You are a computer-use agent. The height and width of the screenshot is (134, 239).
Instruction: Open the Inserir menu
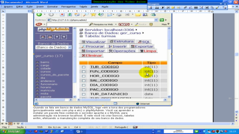pos(40,7)
